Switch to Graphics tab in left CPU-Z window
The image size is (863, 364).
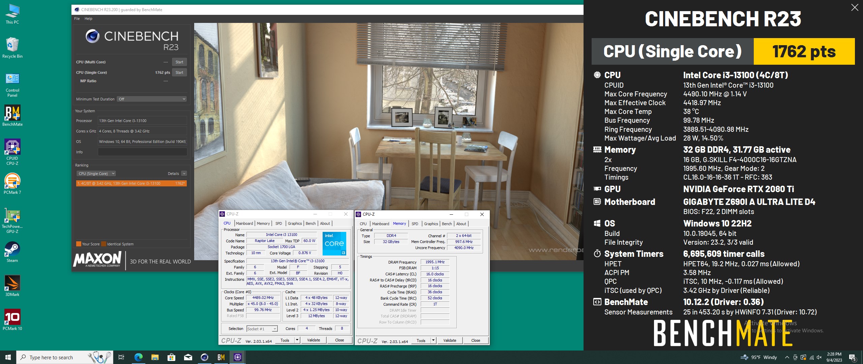(295, 223)
